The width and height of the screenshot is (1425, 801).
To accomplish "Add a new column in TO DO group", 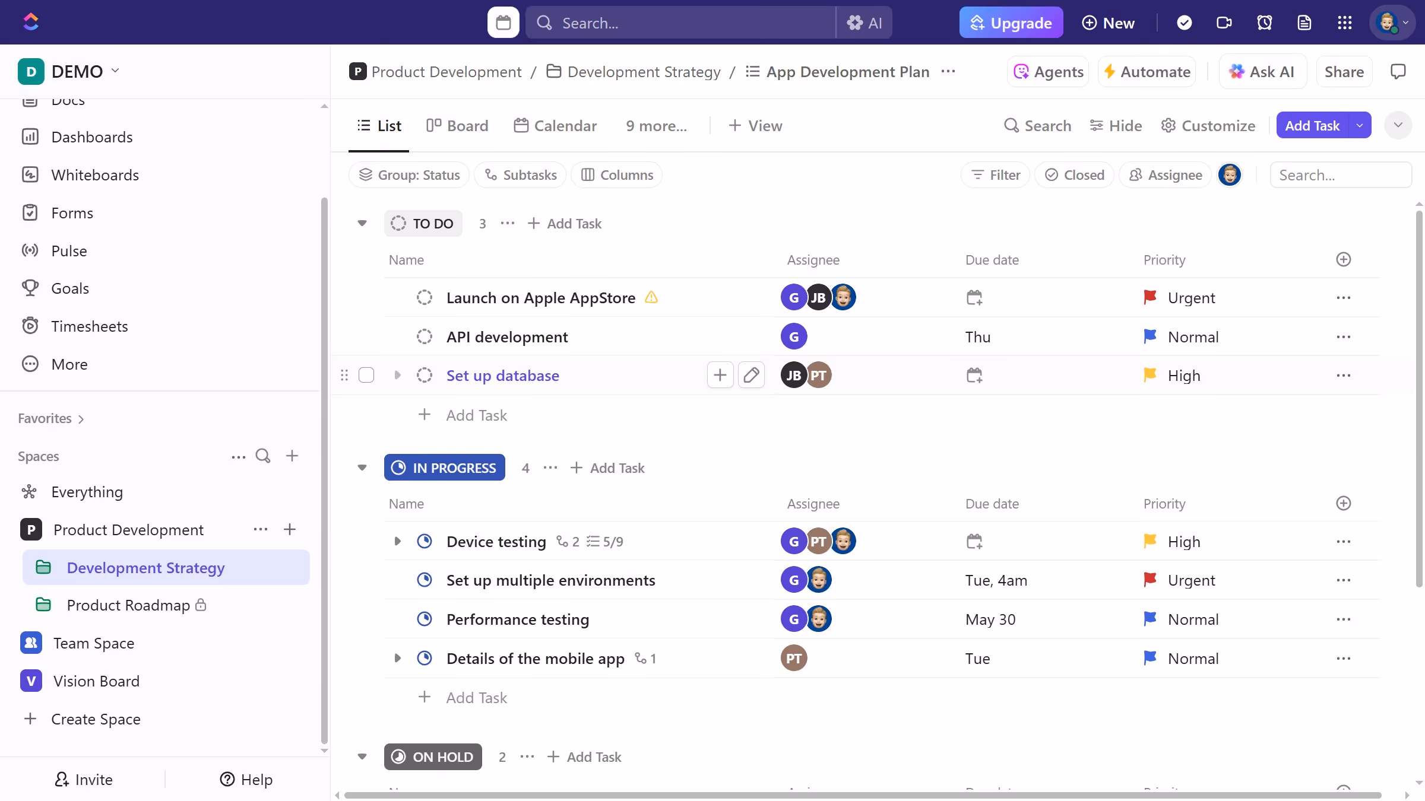I will click(x=1344, y=259).
